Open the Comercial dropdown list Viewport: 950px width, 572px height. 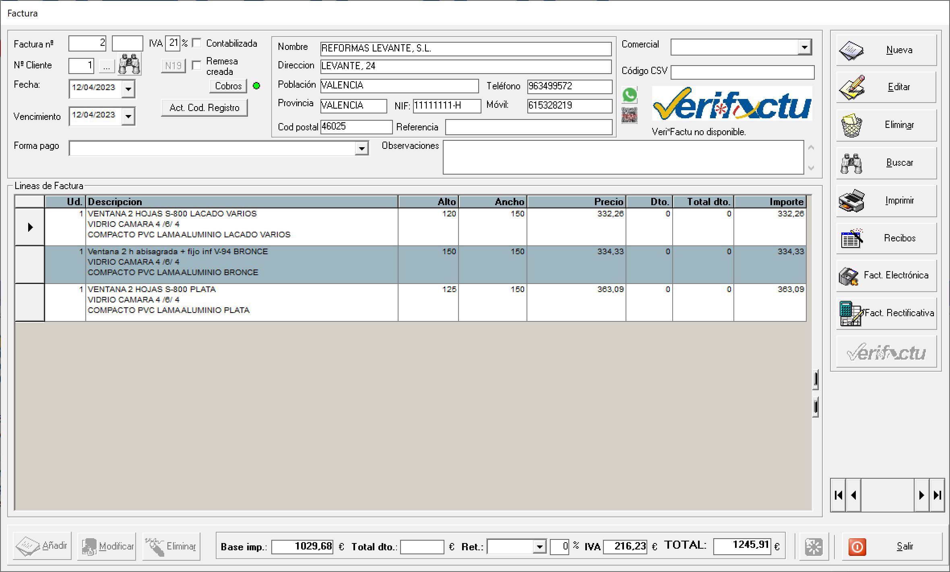click(804, 47)
